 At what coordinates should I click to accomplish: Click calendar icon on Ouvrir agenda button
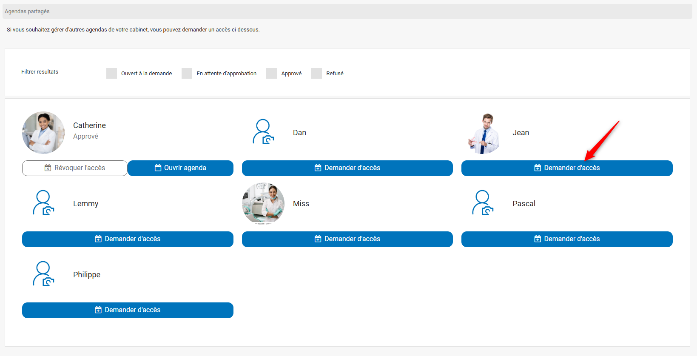pyautogui.click(x=158, y=168)
